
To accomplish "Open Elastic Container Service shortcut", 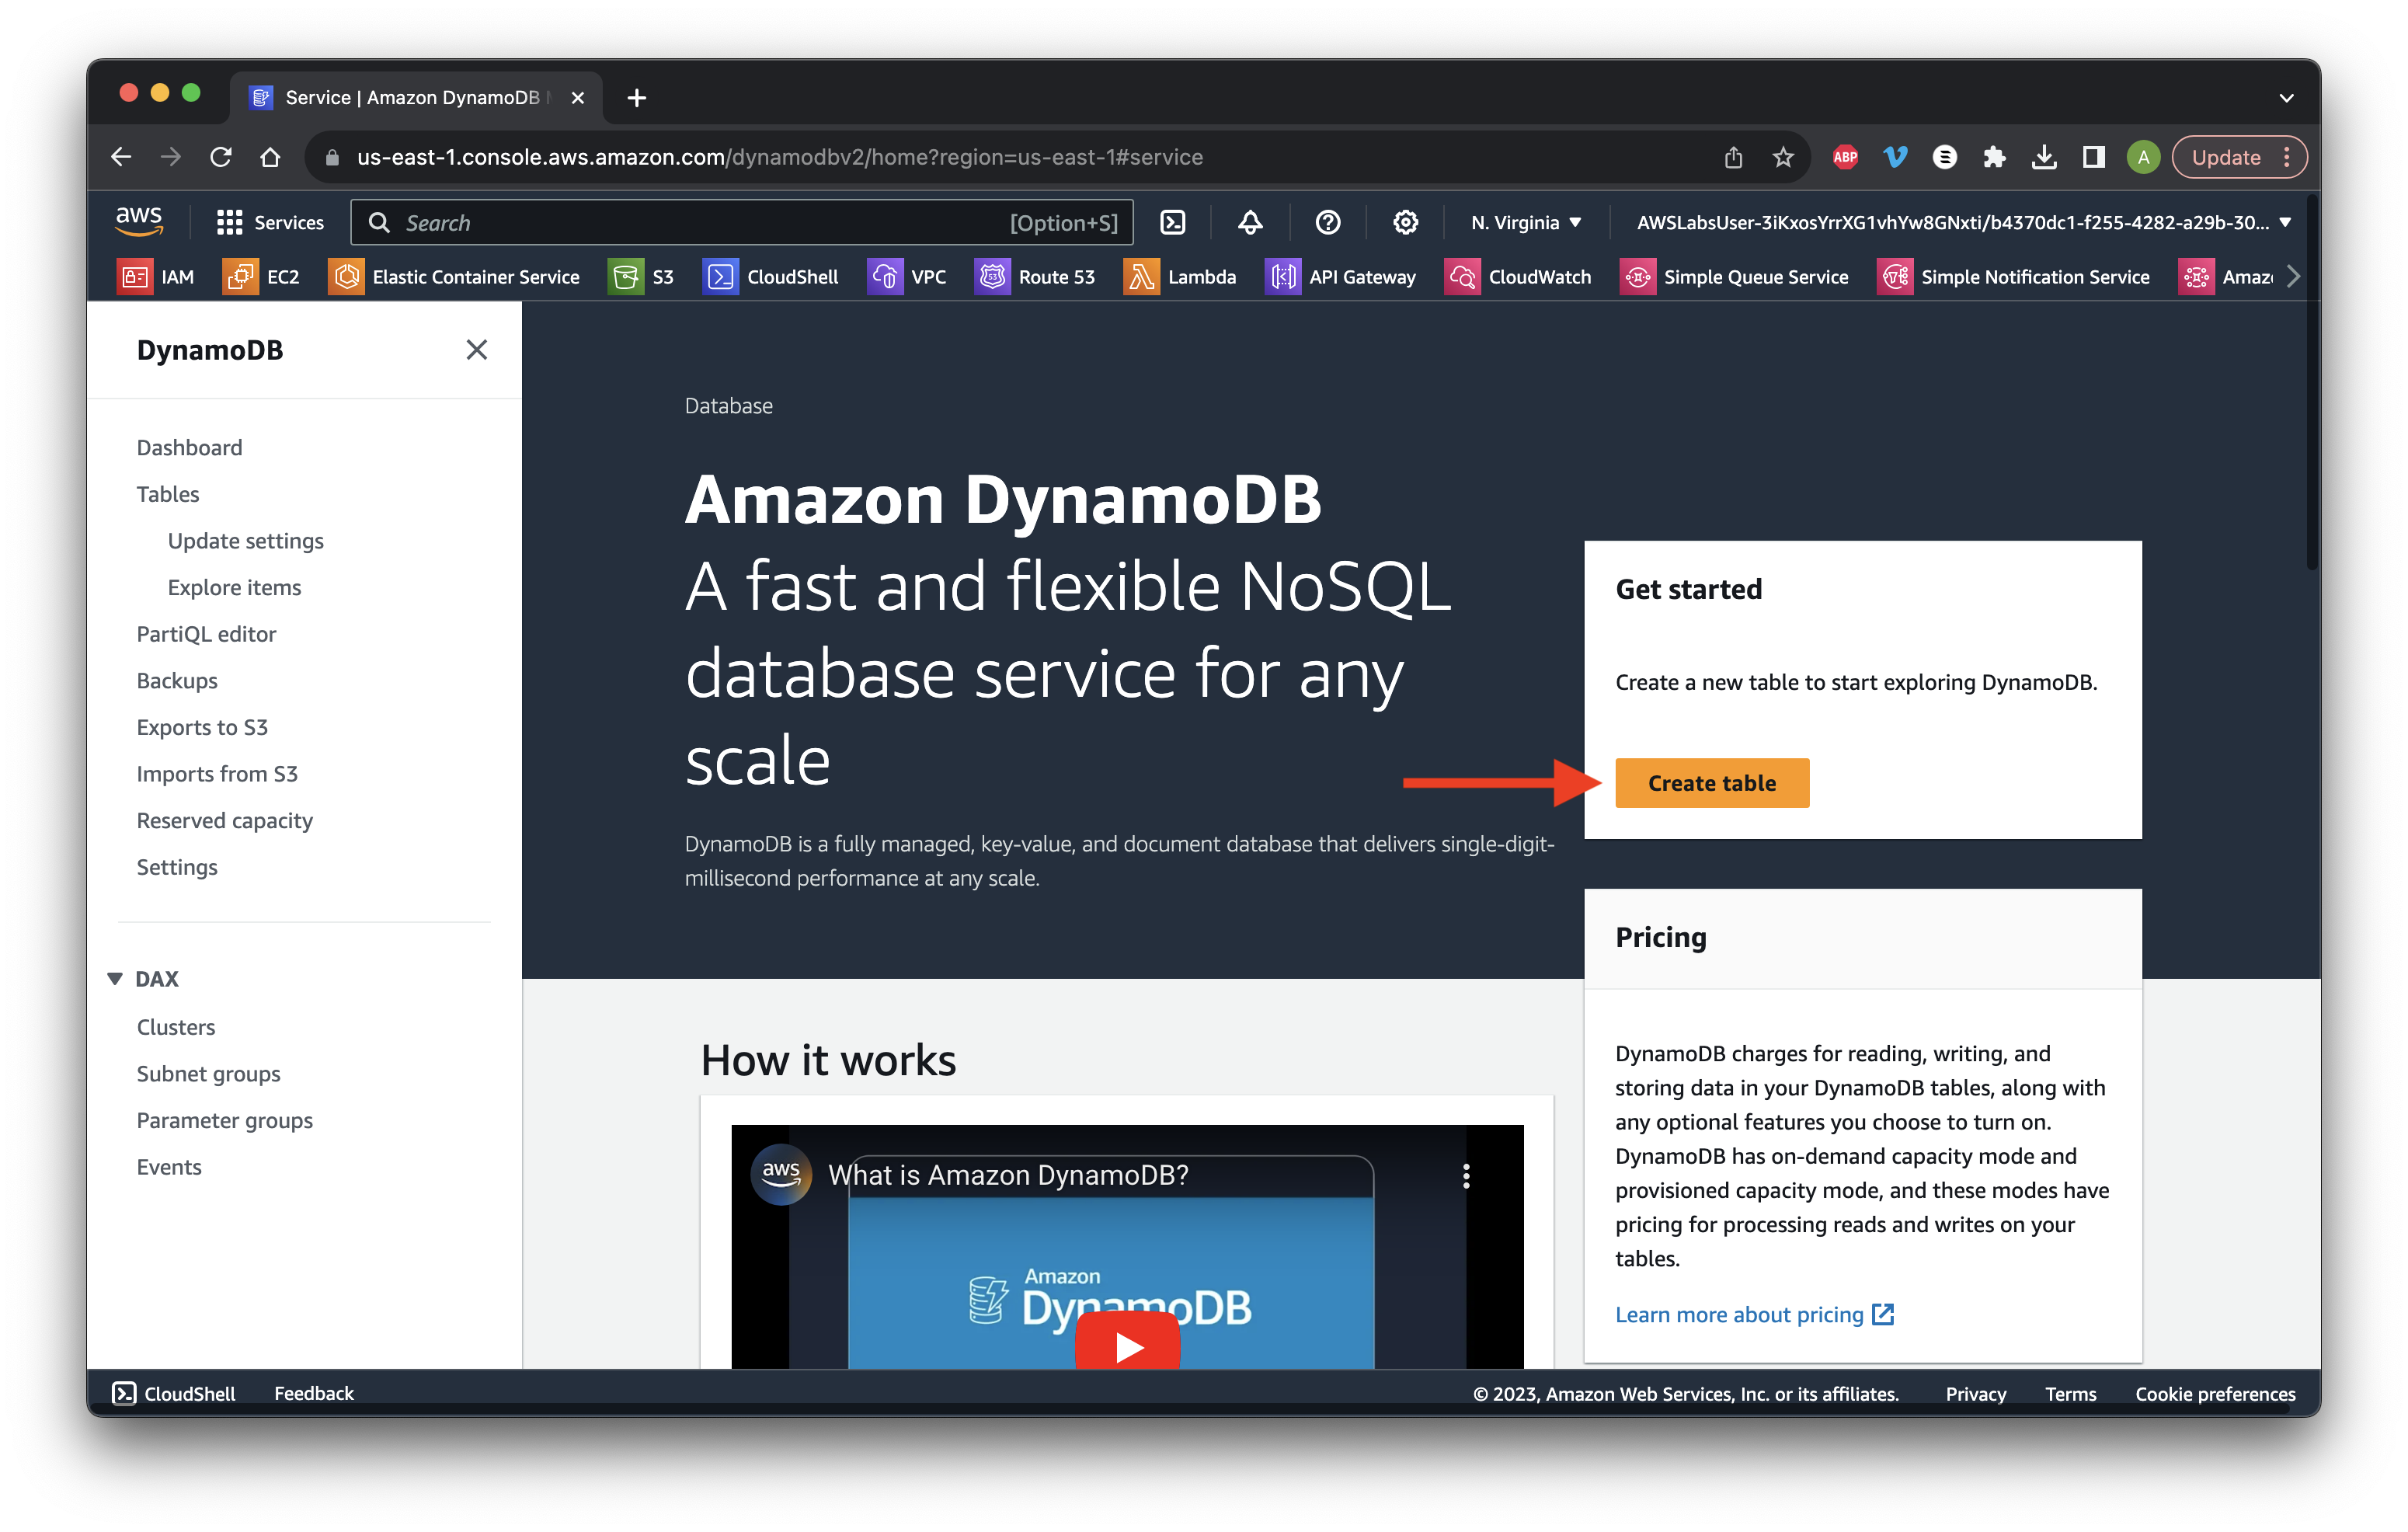I will point(454,277).
